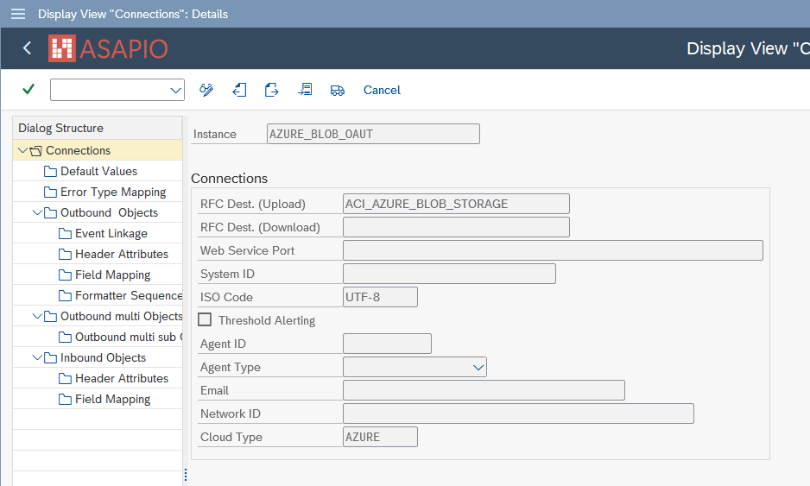Collapse the Inbound Objects node

click(36, 357)
